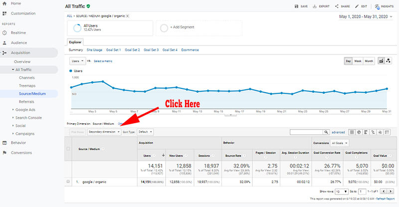
Task: Click the Go to page number field
Action: coord(363,192)
